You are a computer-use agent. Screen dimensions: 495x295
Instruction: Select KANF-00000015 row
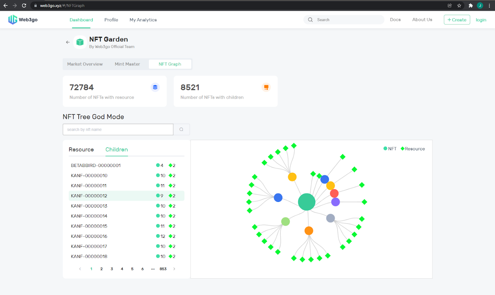coord(126,226)
